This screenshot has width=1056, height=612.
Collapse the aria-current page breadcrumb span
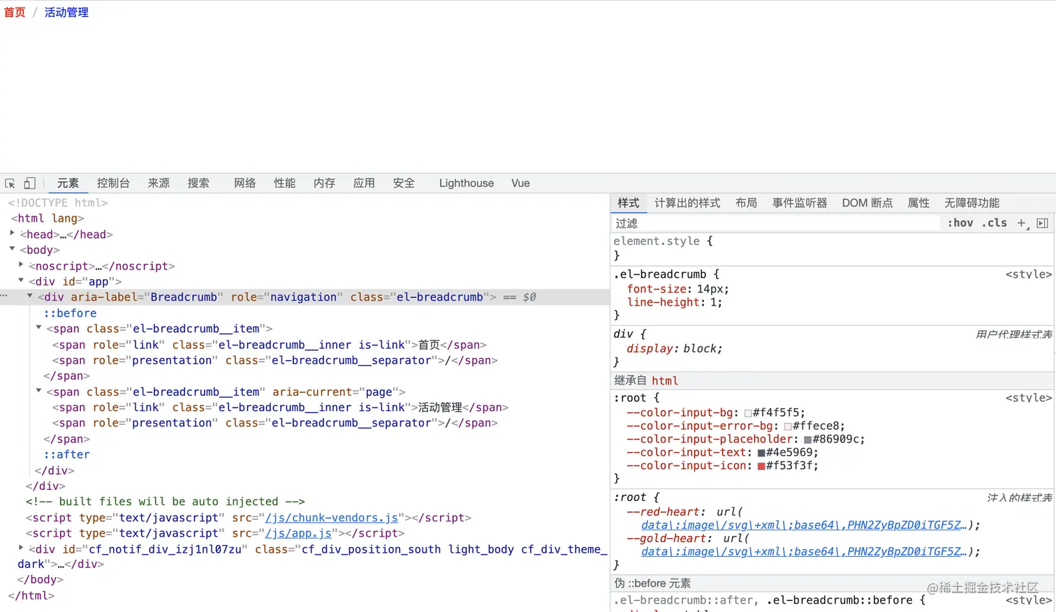[38, 391]
